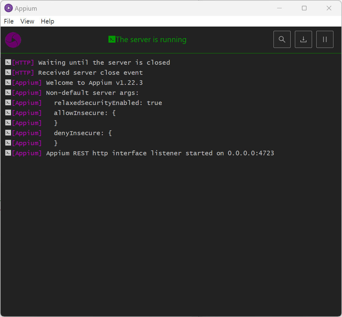Image resolution: width=342 pixels, height=317 pixels.
Task: Open the File menu
Action: 9,21
